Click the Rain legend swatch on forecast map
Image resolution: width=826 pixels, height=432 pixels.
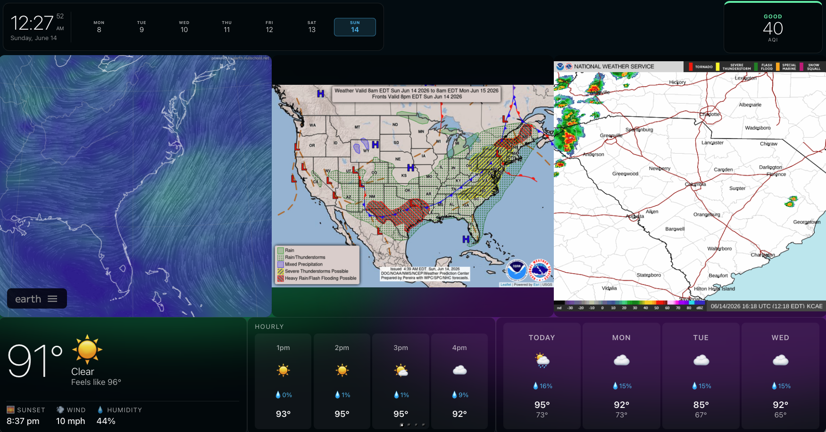click(281, 250)
